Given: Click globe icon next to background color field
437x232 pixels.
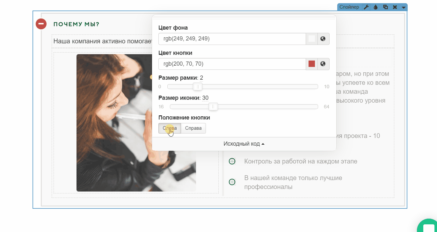Looking at the screenshot, I should point(323,39).
